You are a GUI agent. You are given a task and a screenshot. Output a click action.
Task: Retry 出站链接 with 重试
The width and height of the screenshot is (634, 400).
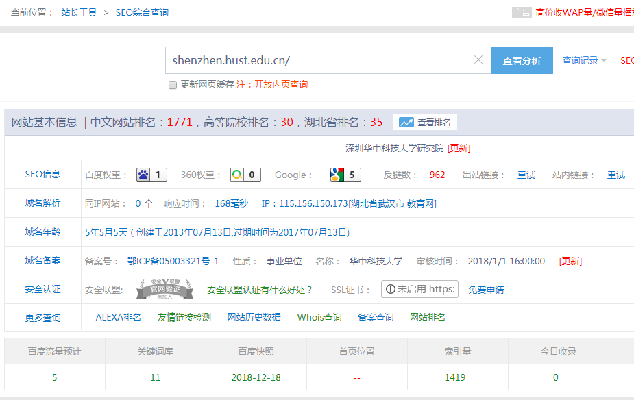point(526,175)
